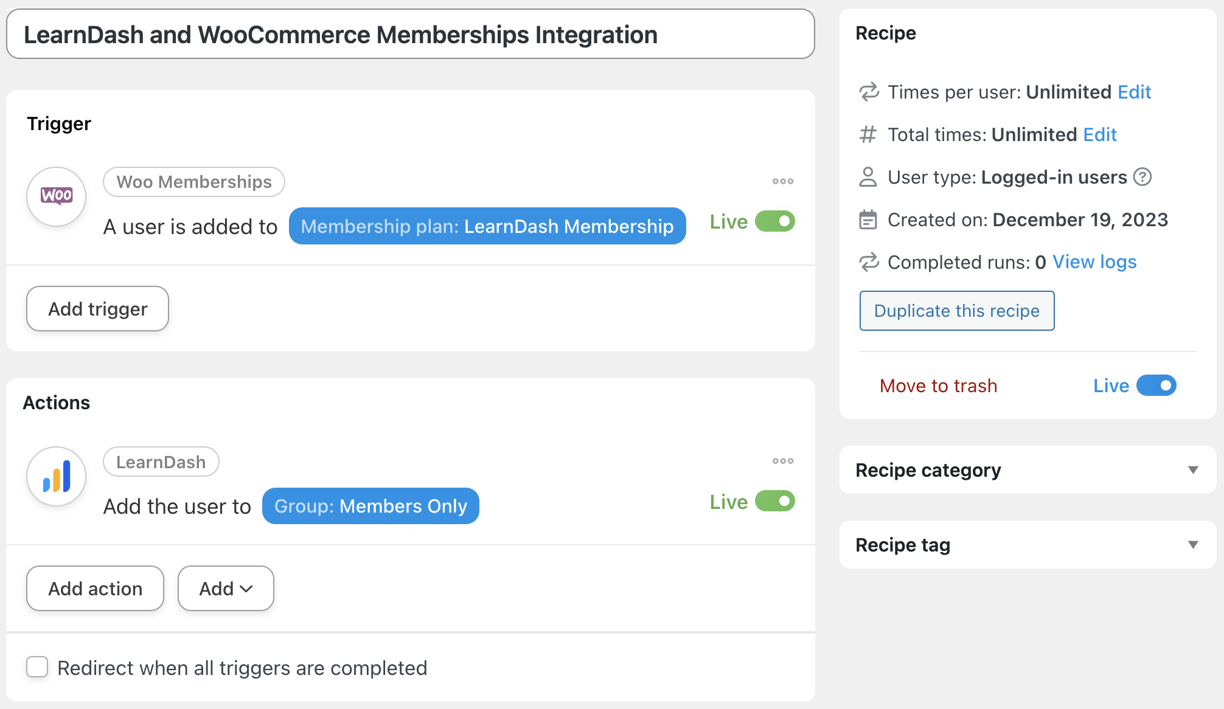This screenshot has height=709, width=1224.
Task: Open the Add dropdown next to Add action
Action: coord(226,589)
